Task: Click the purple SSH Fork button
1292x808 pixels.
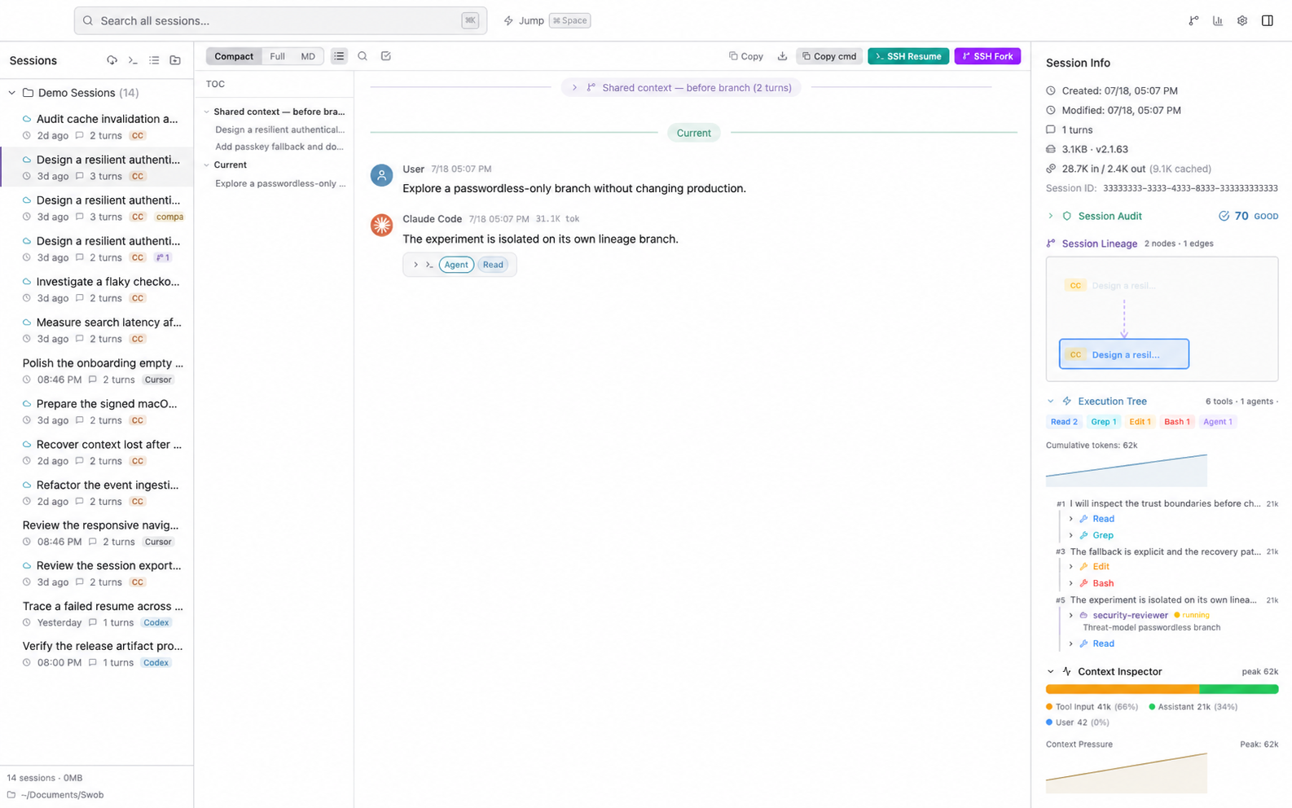Action: (987, 56)
